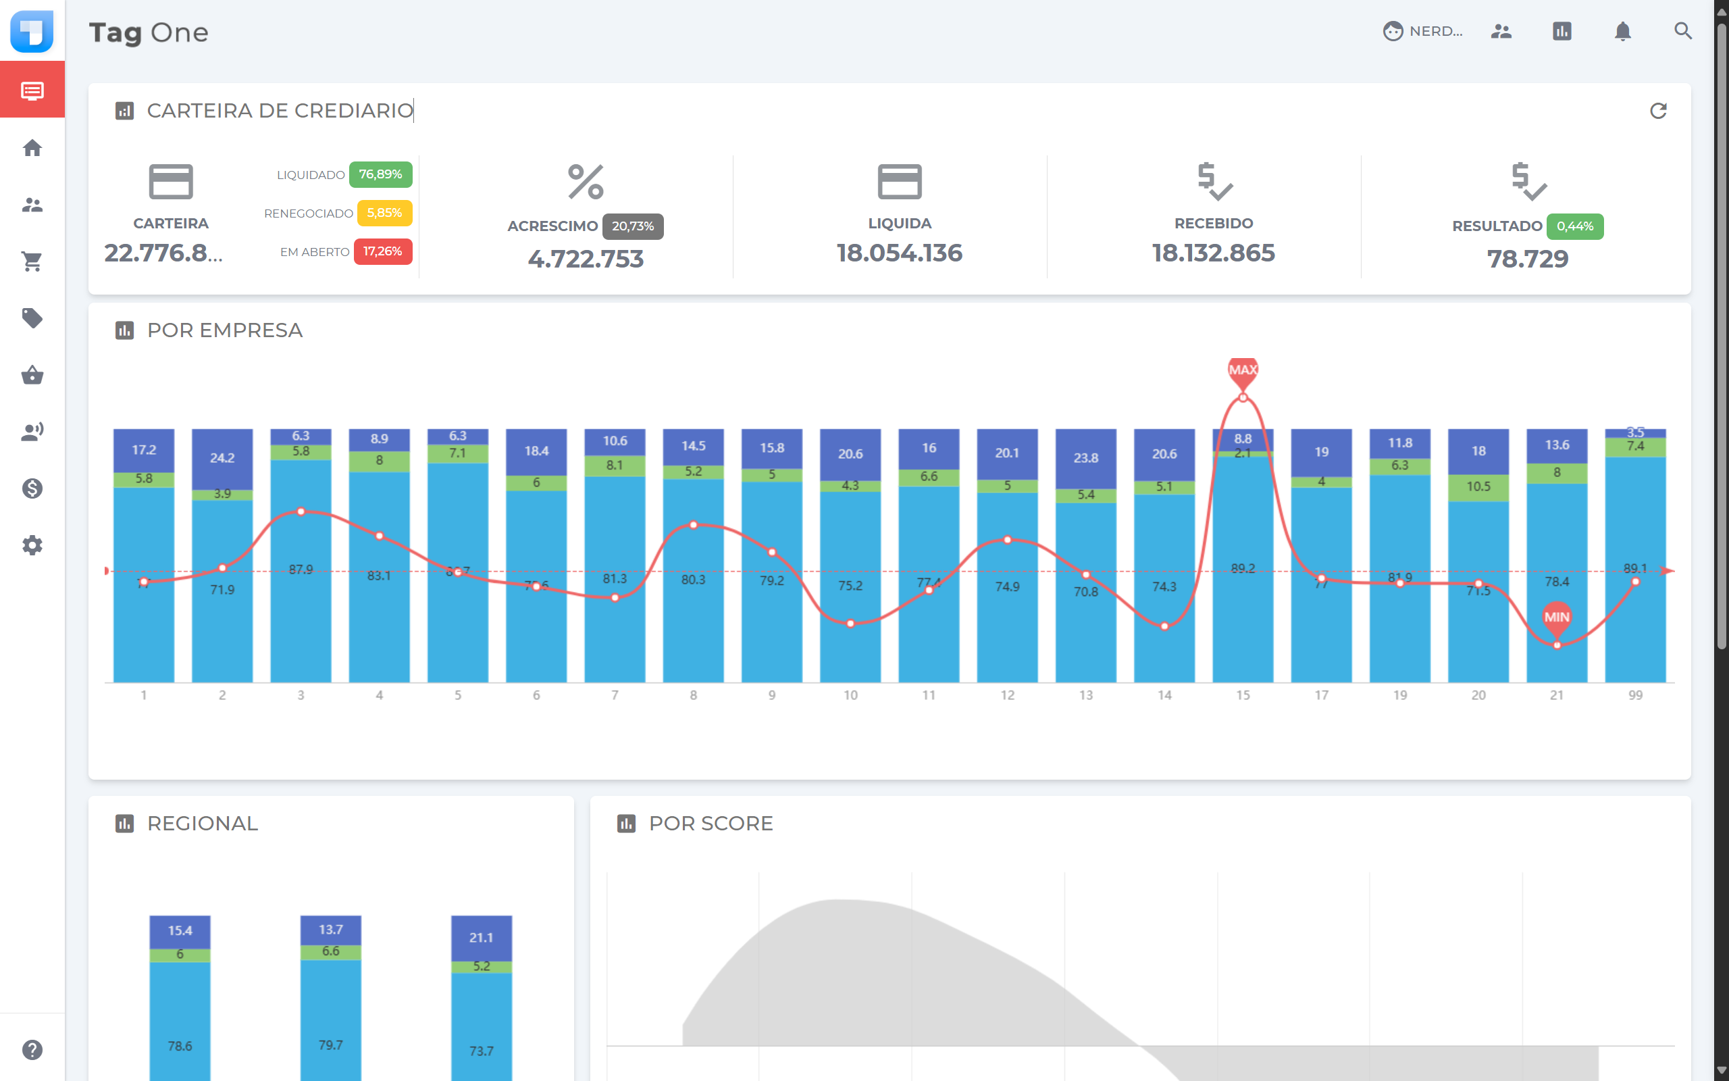Click the home icon in sidebar
Viewport: 1729px width, 1081px height.
tap(32, 148)
